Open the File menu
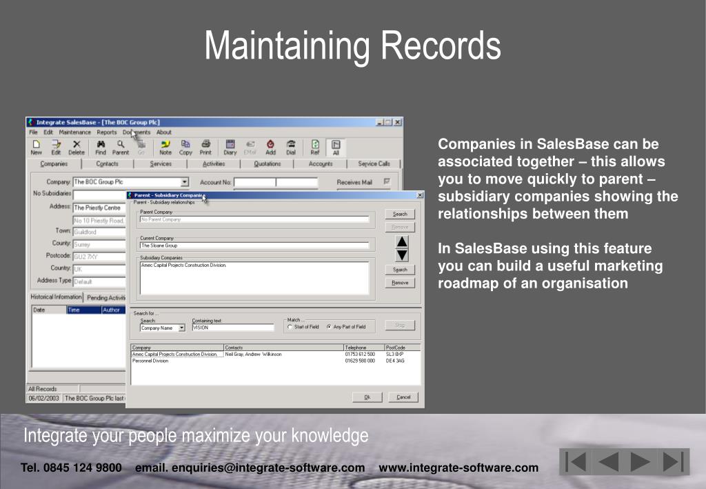 point(33,132)
